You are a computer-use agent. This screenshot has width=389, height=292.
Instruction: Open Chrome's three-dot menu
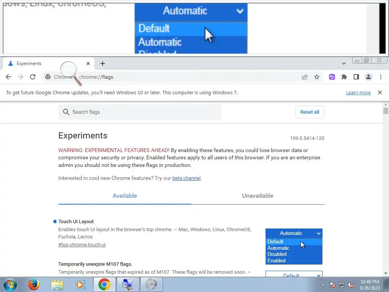point(381,77)
